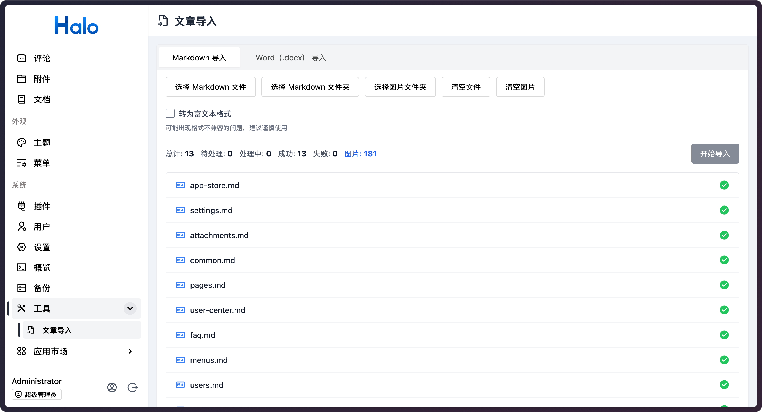Select the Markdown 导入 tab

tap(199, 58)
